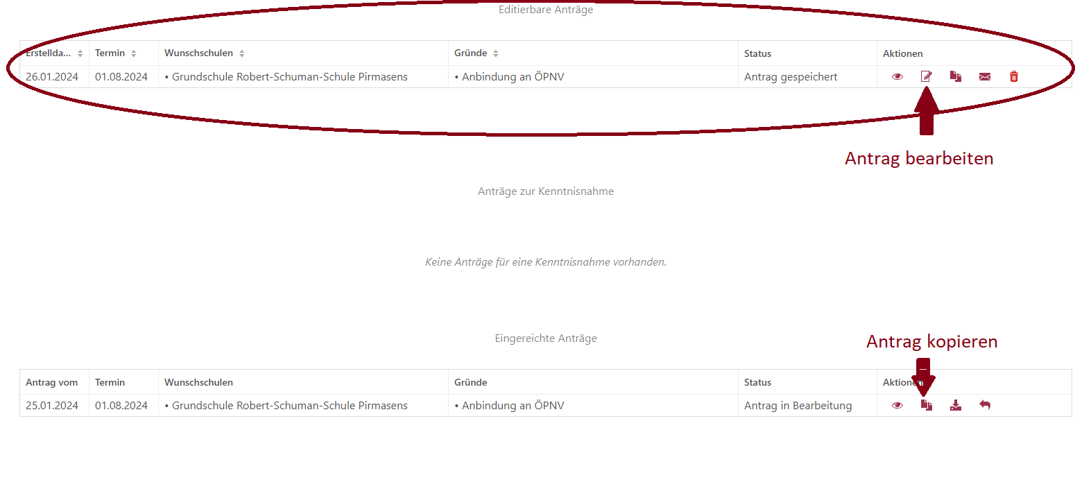
Task: Copy the application saved on 26.01.2024
Action: [955, 77]
